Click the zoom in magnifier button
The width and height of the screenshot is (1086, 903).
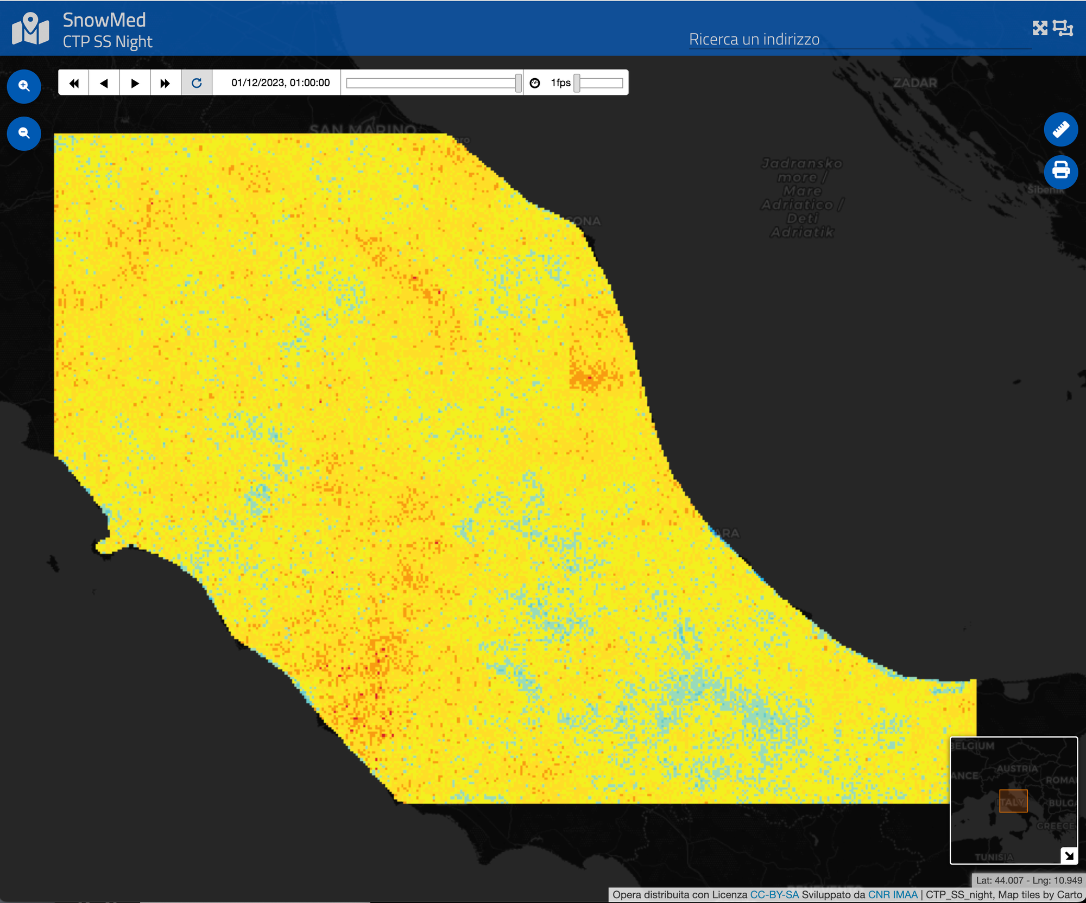point(24,86)
